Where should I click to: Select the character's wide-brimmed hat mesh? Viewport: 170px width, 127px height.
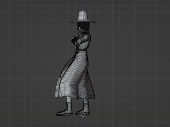[x=83, y=17]
